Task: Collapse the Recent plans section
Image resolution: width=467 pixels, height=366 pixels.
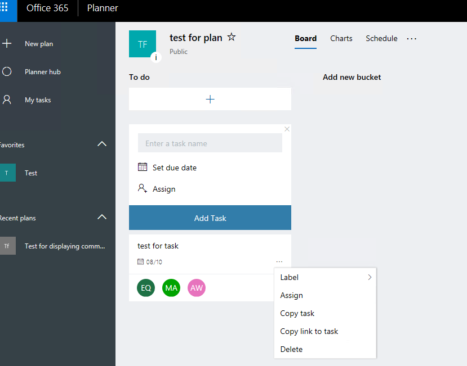Action: (102, 217)
